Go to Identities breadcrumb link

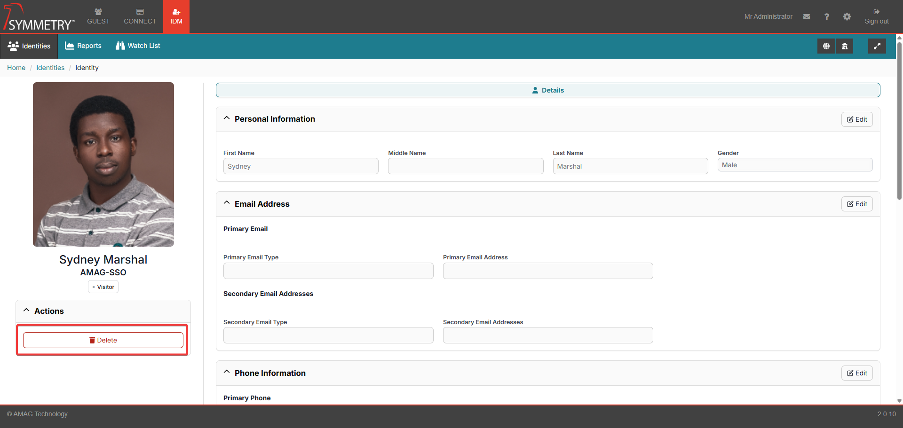(x=50, y=68)
